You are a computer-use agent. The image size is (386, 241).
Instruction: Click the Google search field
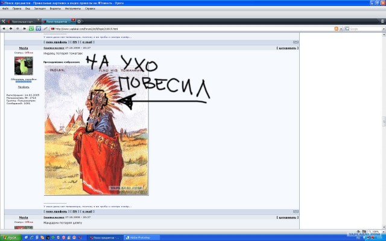365,29
